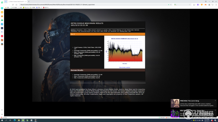Open the yellow star sidebar icon
Image resolution: width=218 pixels, height=122 pixels.
2,12
